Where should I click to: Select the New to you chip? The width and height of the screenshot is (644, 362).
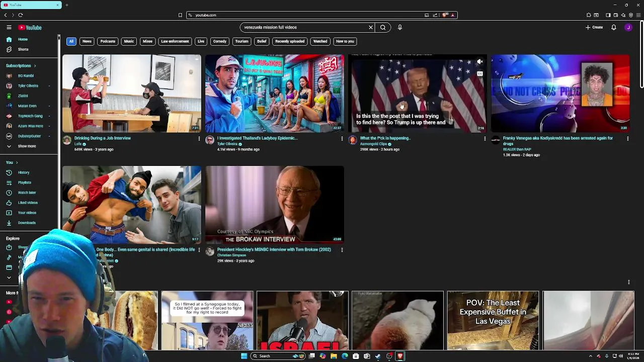[345, 41]
